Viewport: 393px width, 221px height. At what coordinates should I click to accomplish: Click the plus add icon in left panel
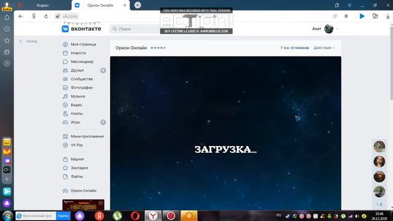(x=7, y=179)
